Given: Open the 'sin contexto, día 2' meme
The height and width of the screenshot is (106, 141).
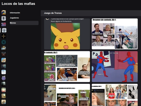Looking at the screenshot, I should click(x=67, y=66).
